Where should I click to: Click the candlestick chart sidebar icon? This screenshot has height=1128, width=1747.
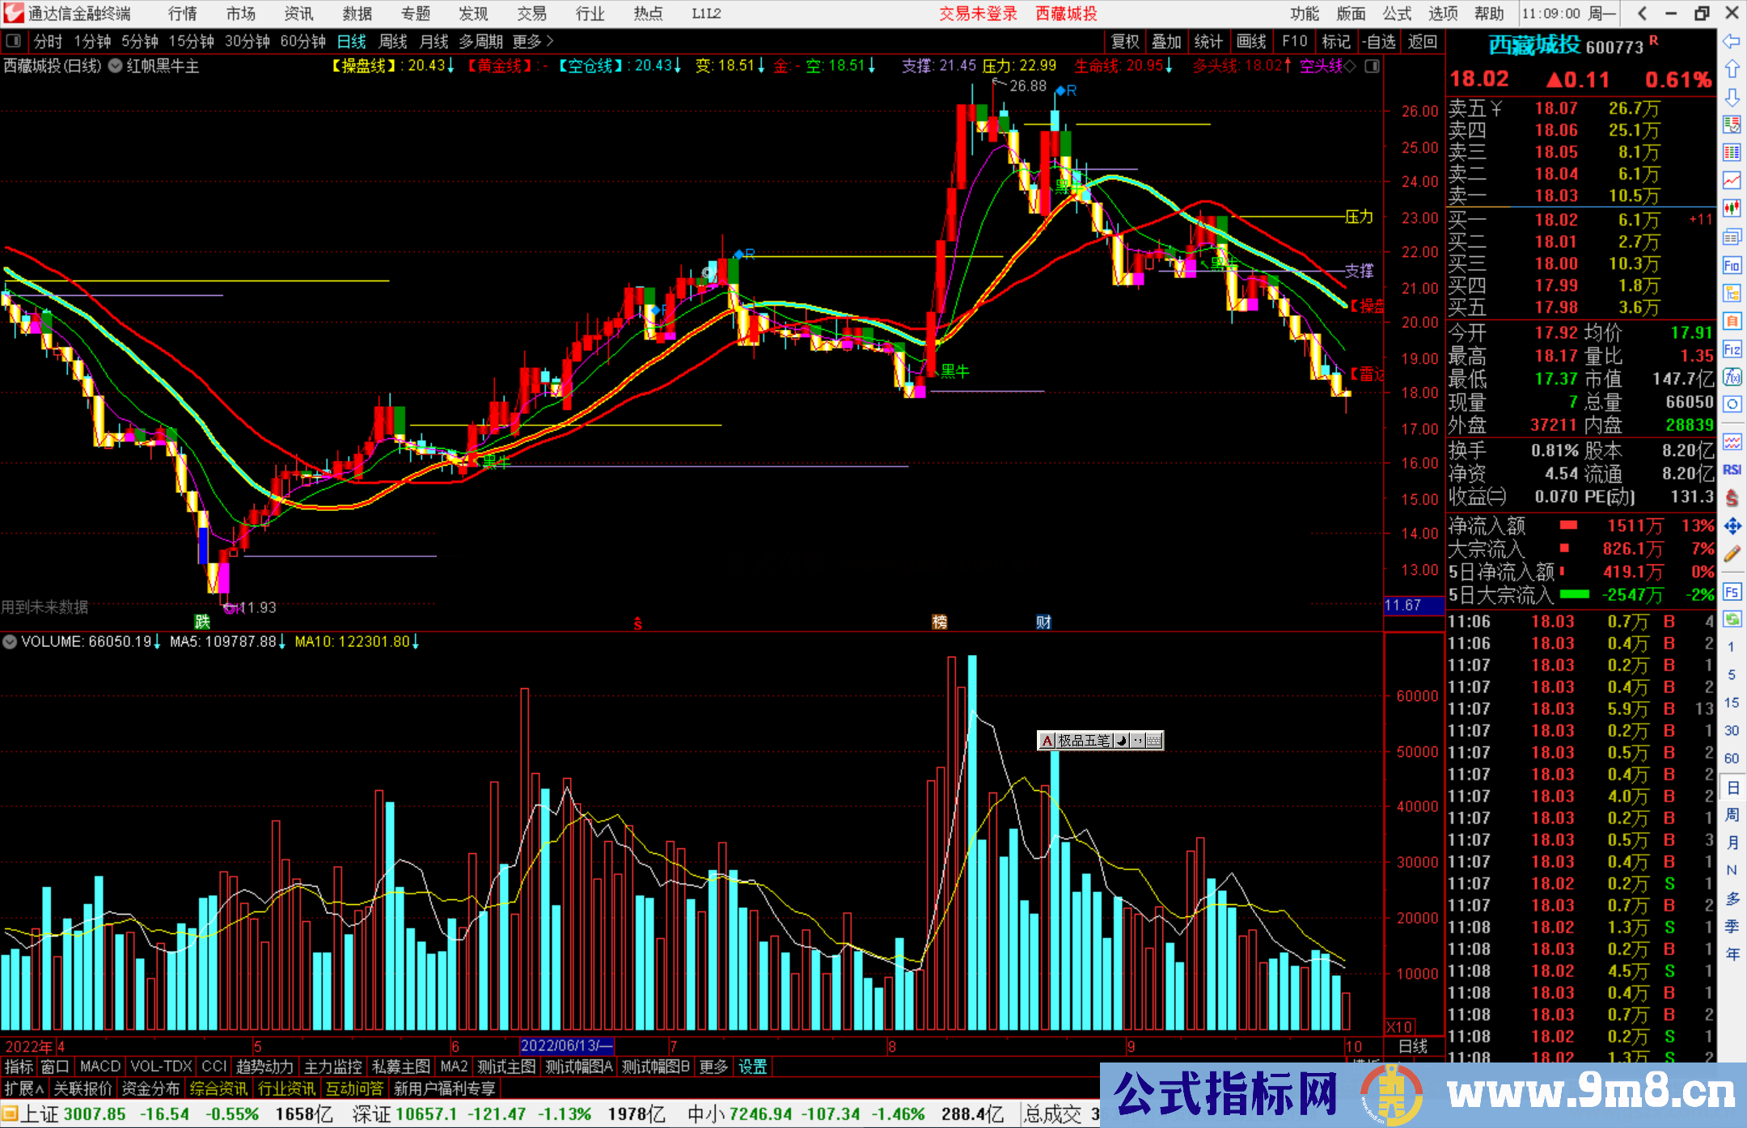point(1732,208)
